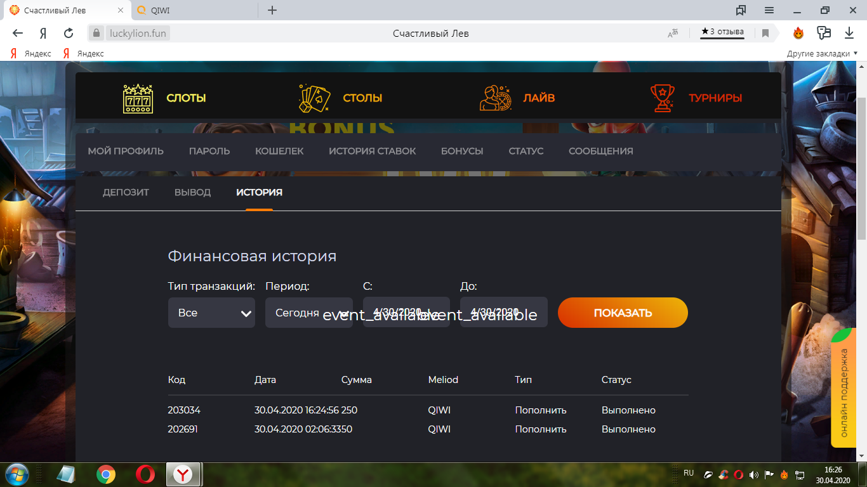Open the Статус section
867x487 pixels.
(x=526, y=151)
